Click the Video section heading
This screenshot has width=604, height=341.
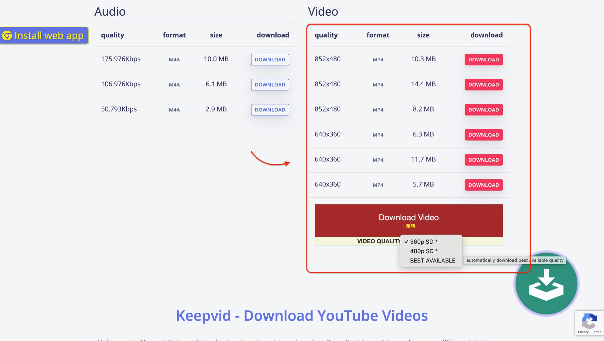(323, 12)
